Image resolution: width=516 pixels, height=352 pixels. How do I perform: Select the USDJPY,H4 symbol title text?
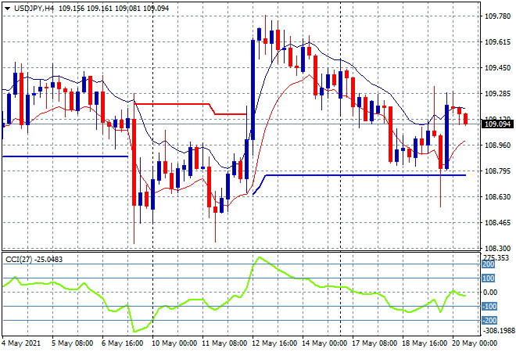point(34,9)
